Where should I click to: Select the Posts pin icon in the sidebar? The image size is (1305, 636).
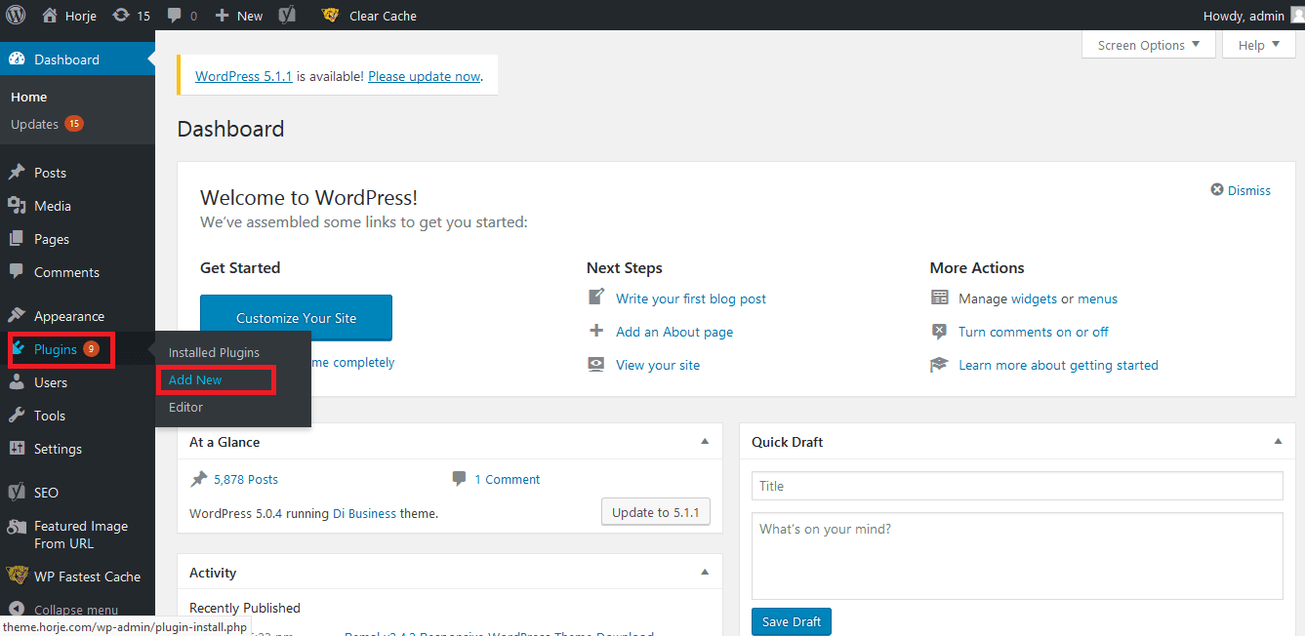19,172
